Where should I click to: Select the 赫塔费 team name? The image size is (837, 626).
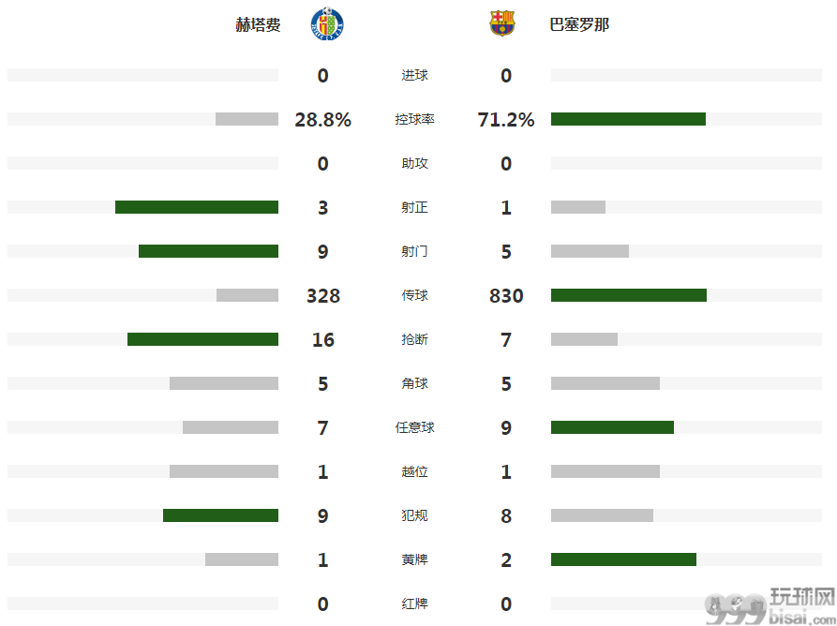[258, 24]
